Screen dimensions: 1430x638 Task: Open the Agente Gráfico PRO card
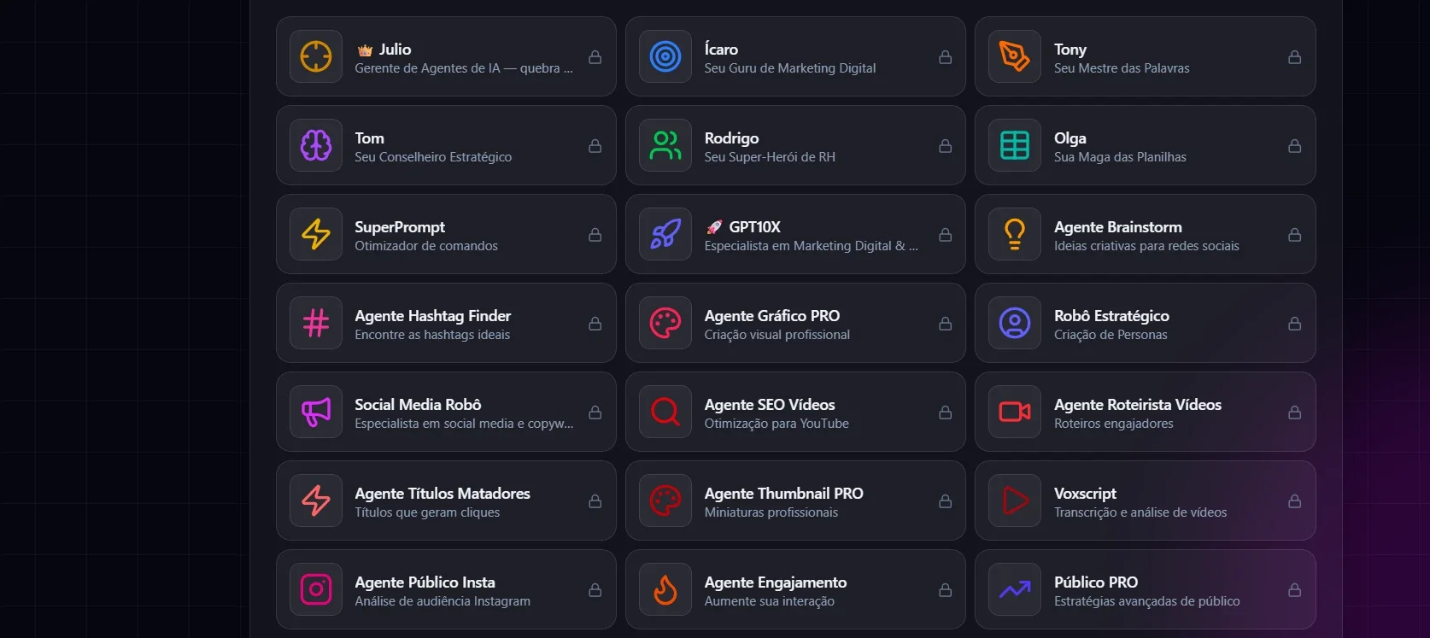795,323
